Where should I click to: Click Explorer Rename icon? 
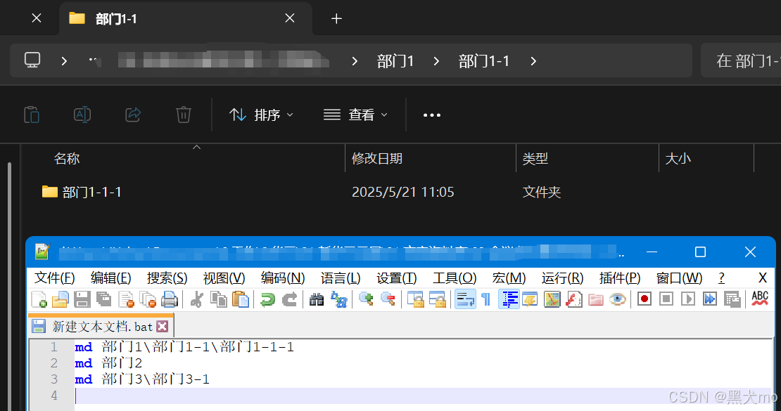coord(82,115)
